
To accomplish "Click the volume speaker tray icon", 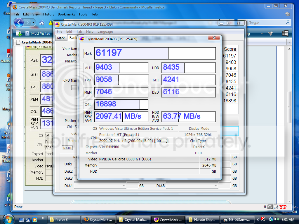I will pos(277,219).
